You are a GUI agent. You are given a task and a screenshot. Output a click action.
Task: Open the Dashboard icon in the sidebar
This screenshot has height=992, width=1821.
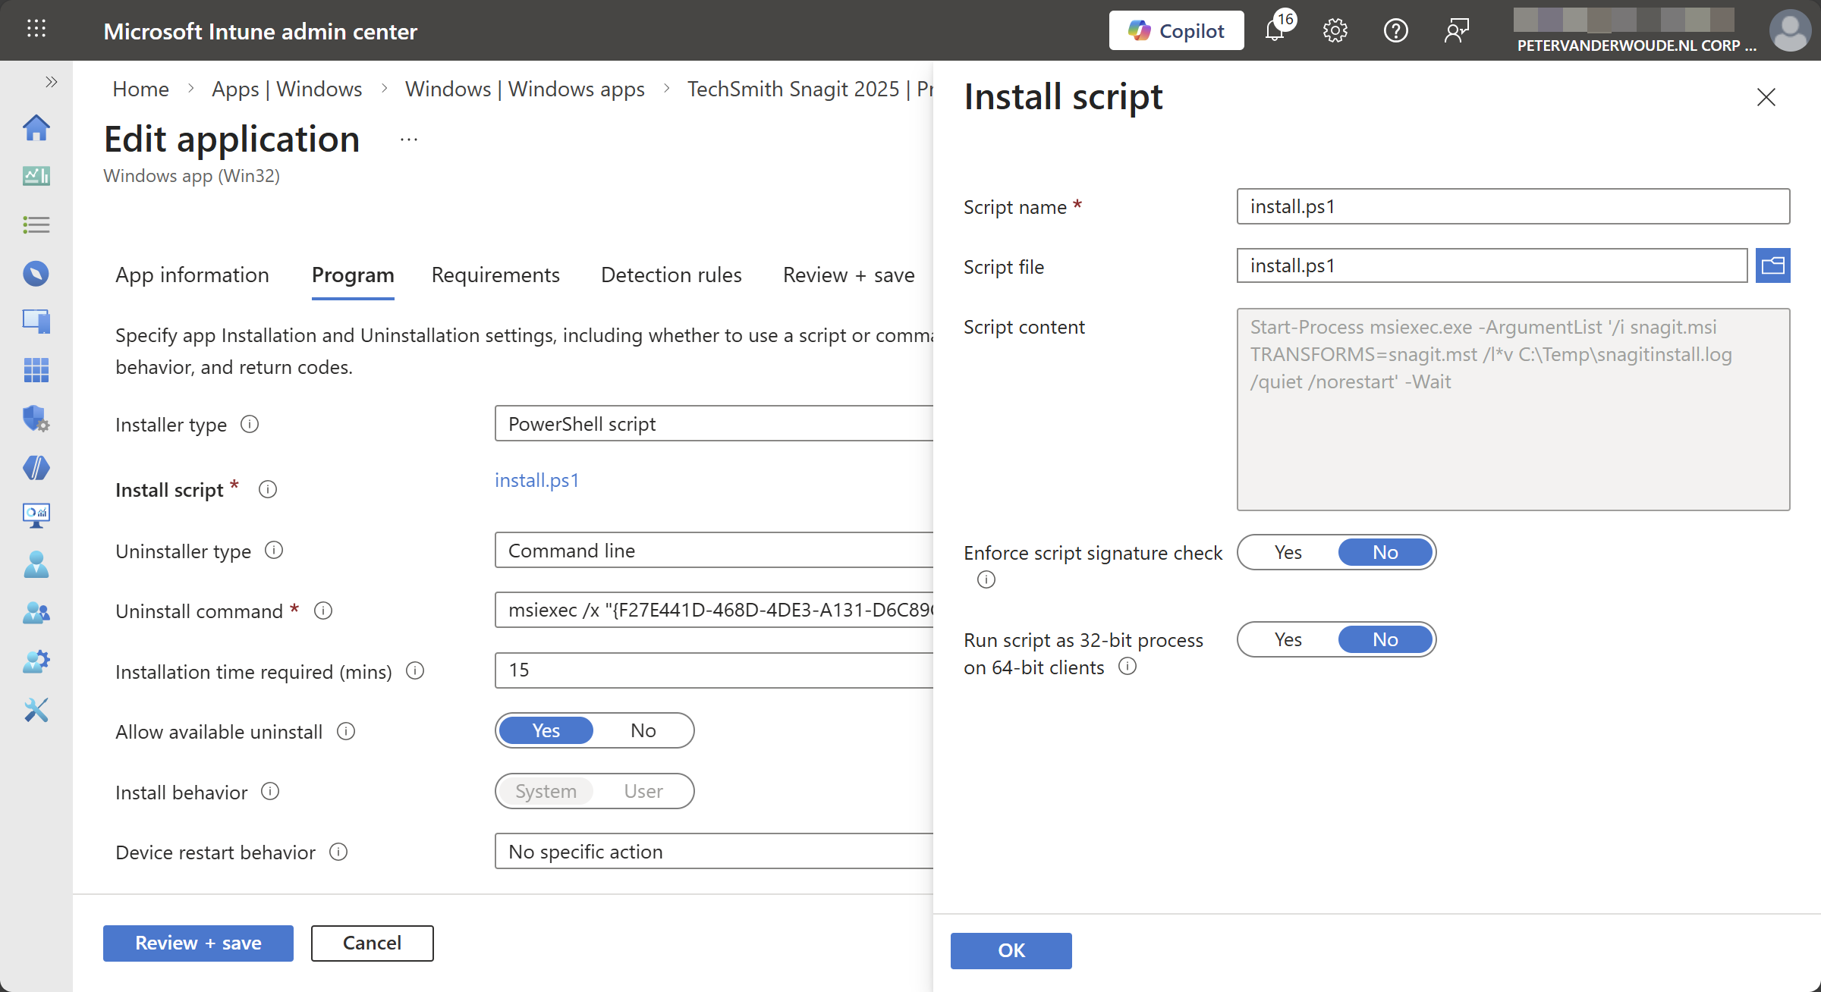pos(36,176)
